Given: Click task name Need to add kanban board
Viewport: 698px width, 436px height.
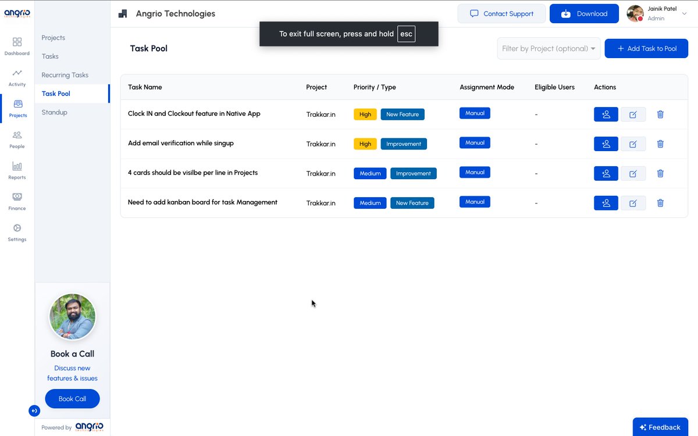Looking at the screenshot, I should point(202,202).
